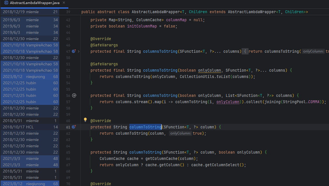329x186 pixels.
Task: Click the overriding method gutter icon on line 61
Action: click(x=74, y=127)
